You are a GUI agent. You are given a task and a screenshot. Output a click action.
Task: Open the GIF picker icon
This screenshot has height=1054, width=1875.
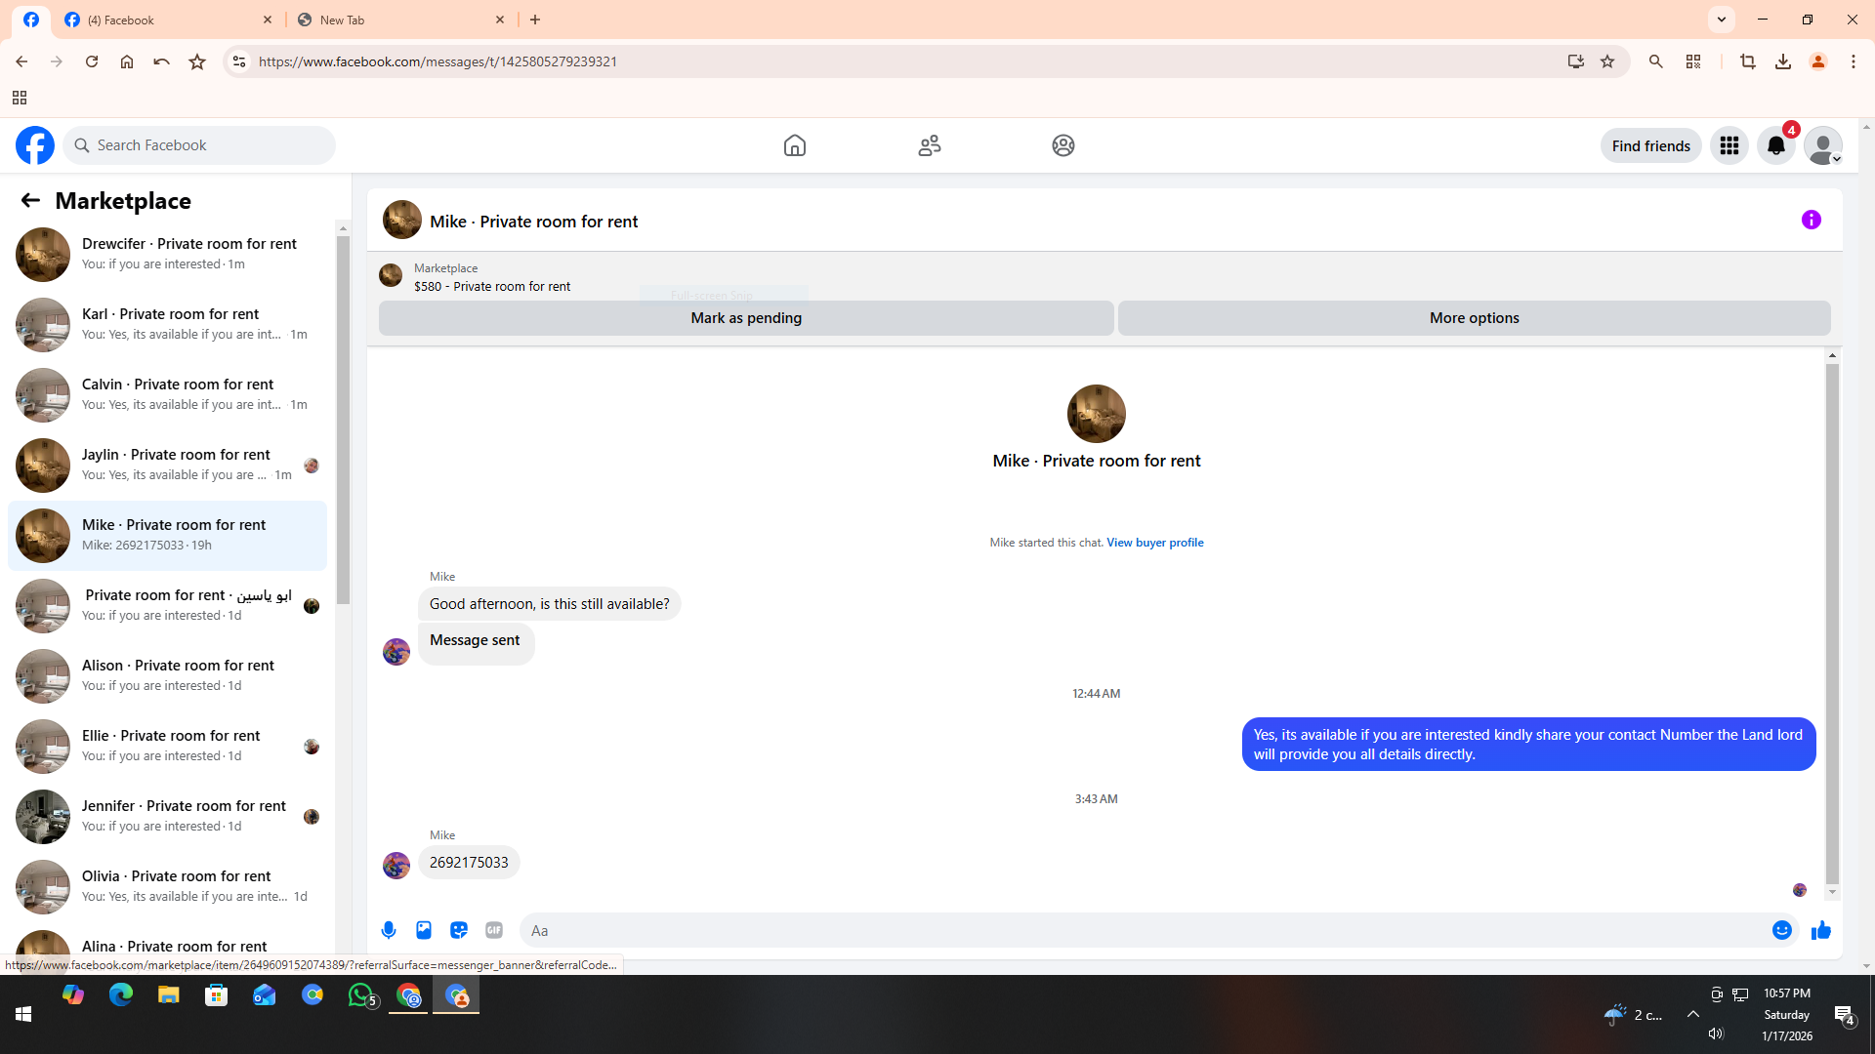494,930
